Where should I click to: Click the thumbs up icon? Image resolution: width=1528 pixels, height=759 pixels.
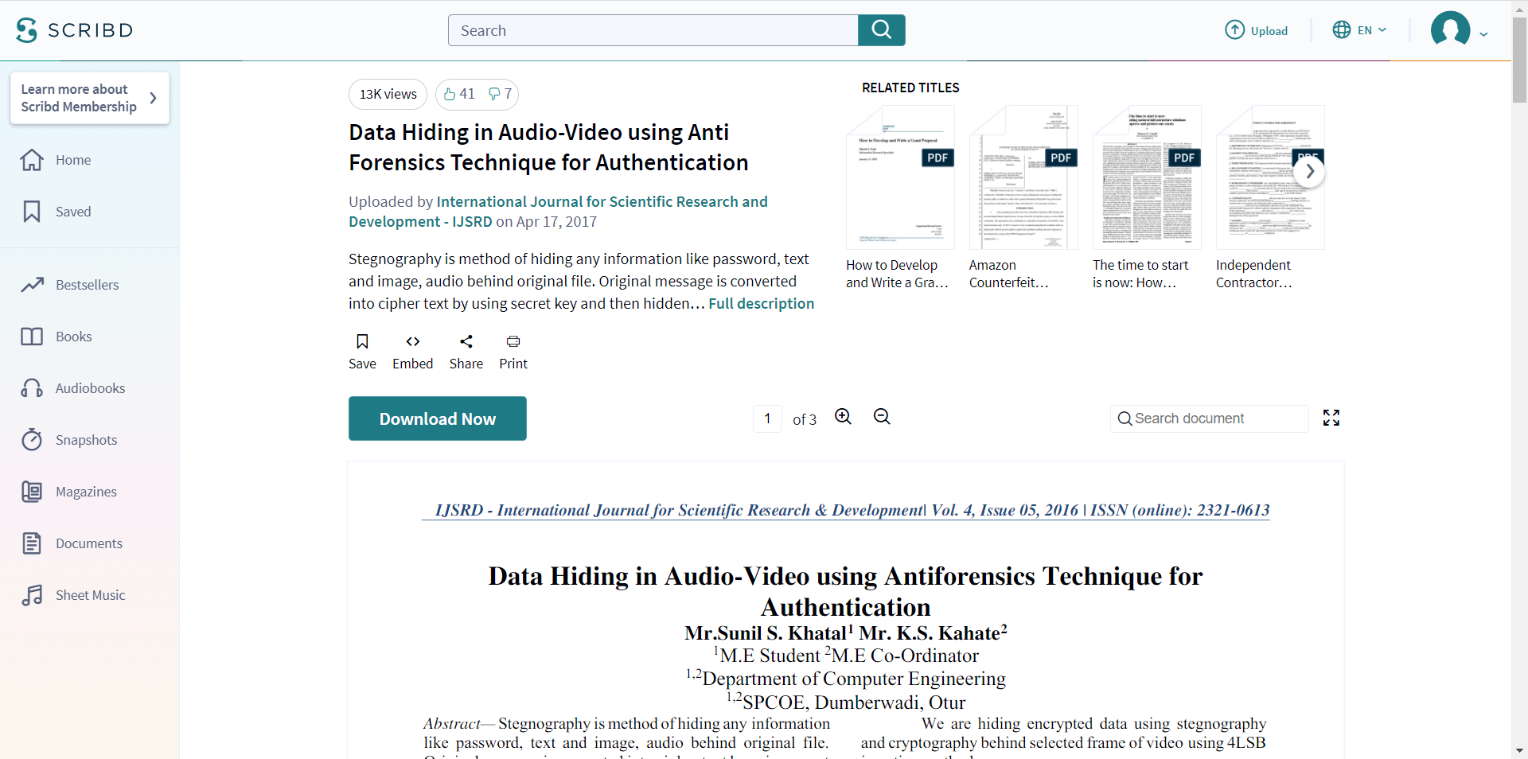[450, 94]
